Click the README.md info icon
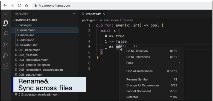 point(17,45)
